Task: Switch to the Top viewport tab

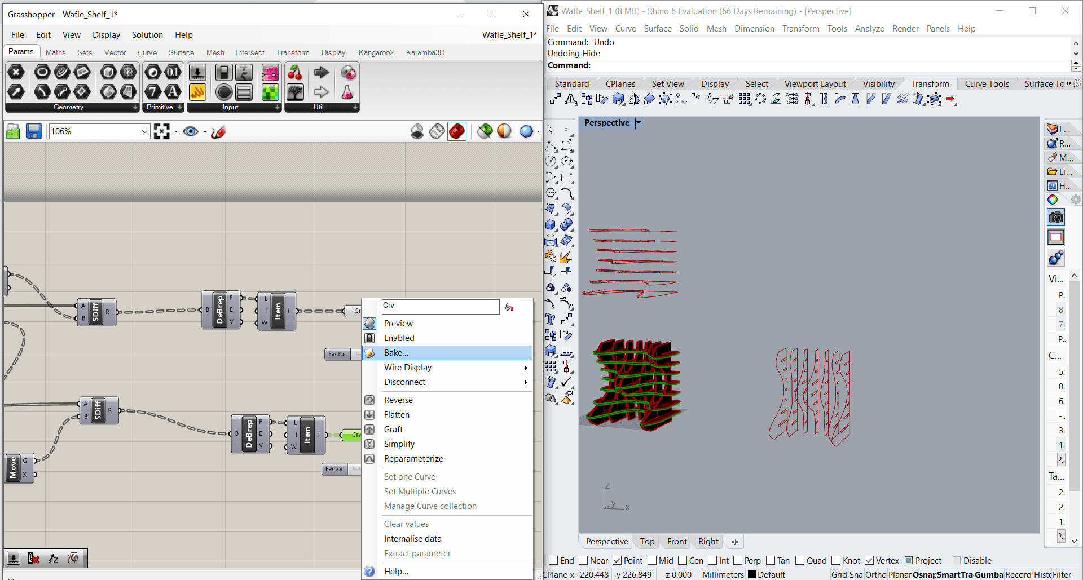Action: [x=647, y=542]
